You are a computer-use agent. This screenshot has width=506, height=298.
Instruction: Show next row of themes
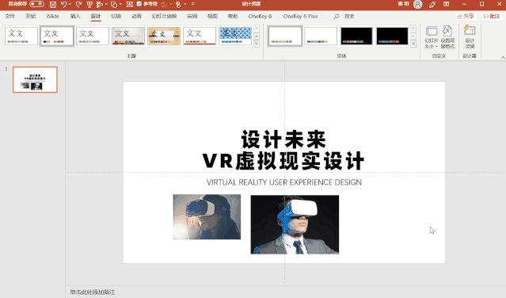tap(257, 36)
